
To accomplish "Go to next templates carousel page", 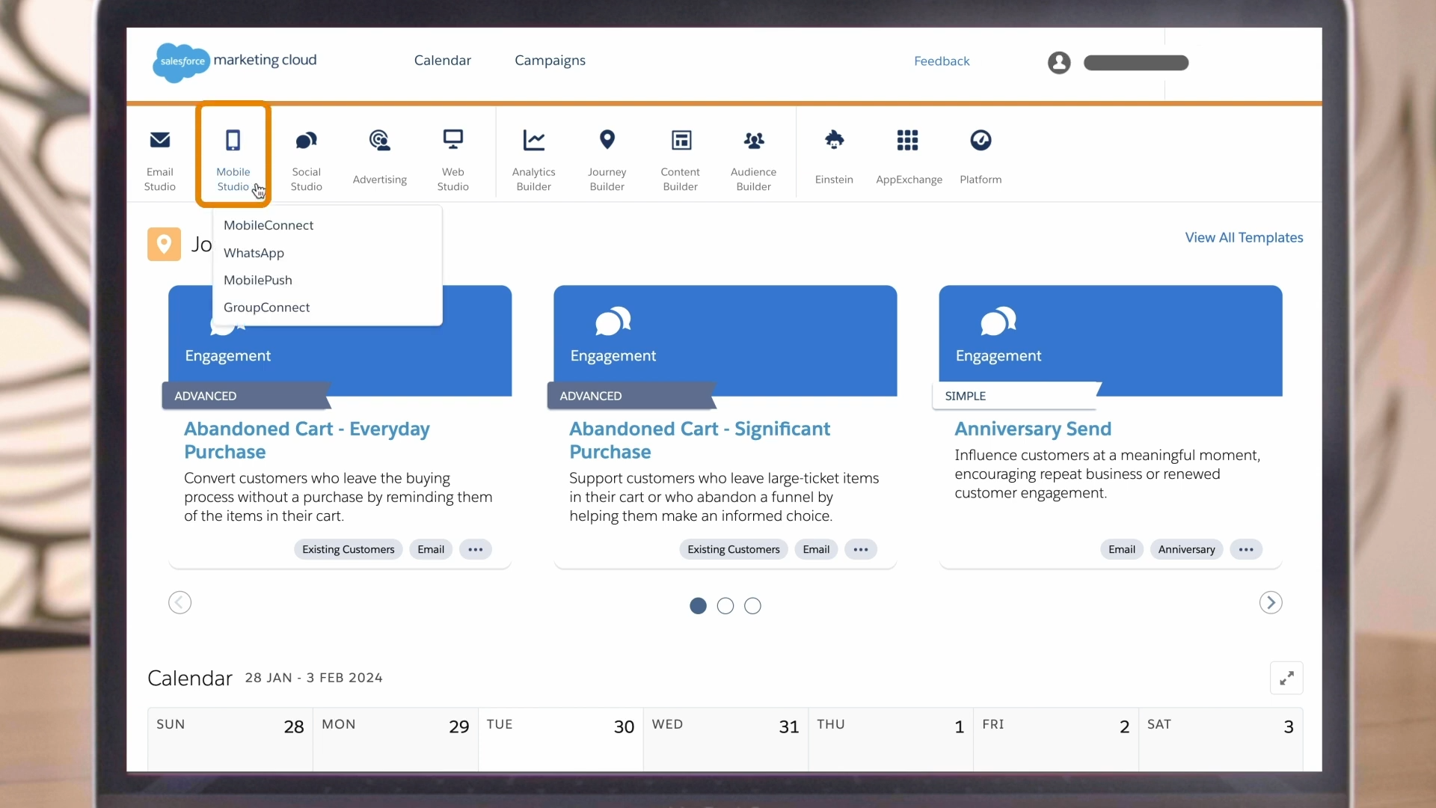I will coord(1271,602).
